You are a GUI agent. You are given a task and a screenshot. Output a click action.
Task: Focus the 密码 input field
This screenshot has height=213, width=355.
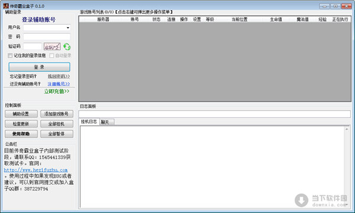click(x=47, y=37)
